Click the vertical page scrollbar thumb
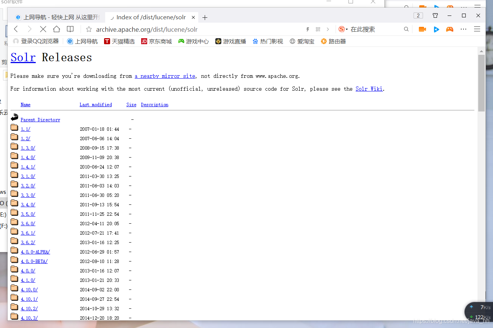The image size is (493, 328). pos(481,83)
